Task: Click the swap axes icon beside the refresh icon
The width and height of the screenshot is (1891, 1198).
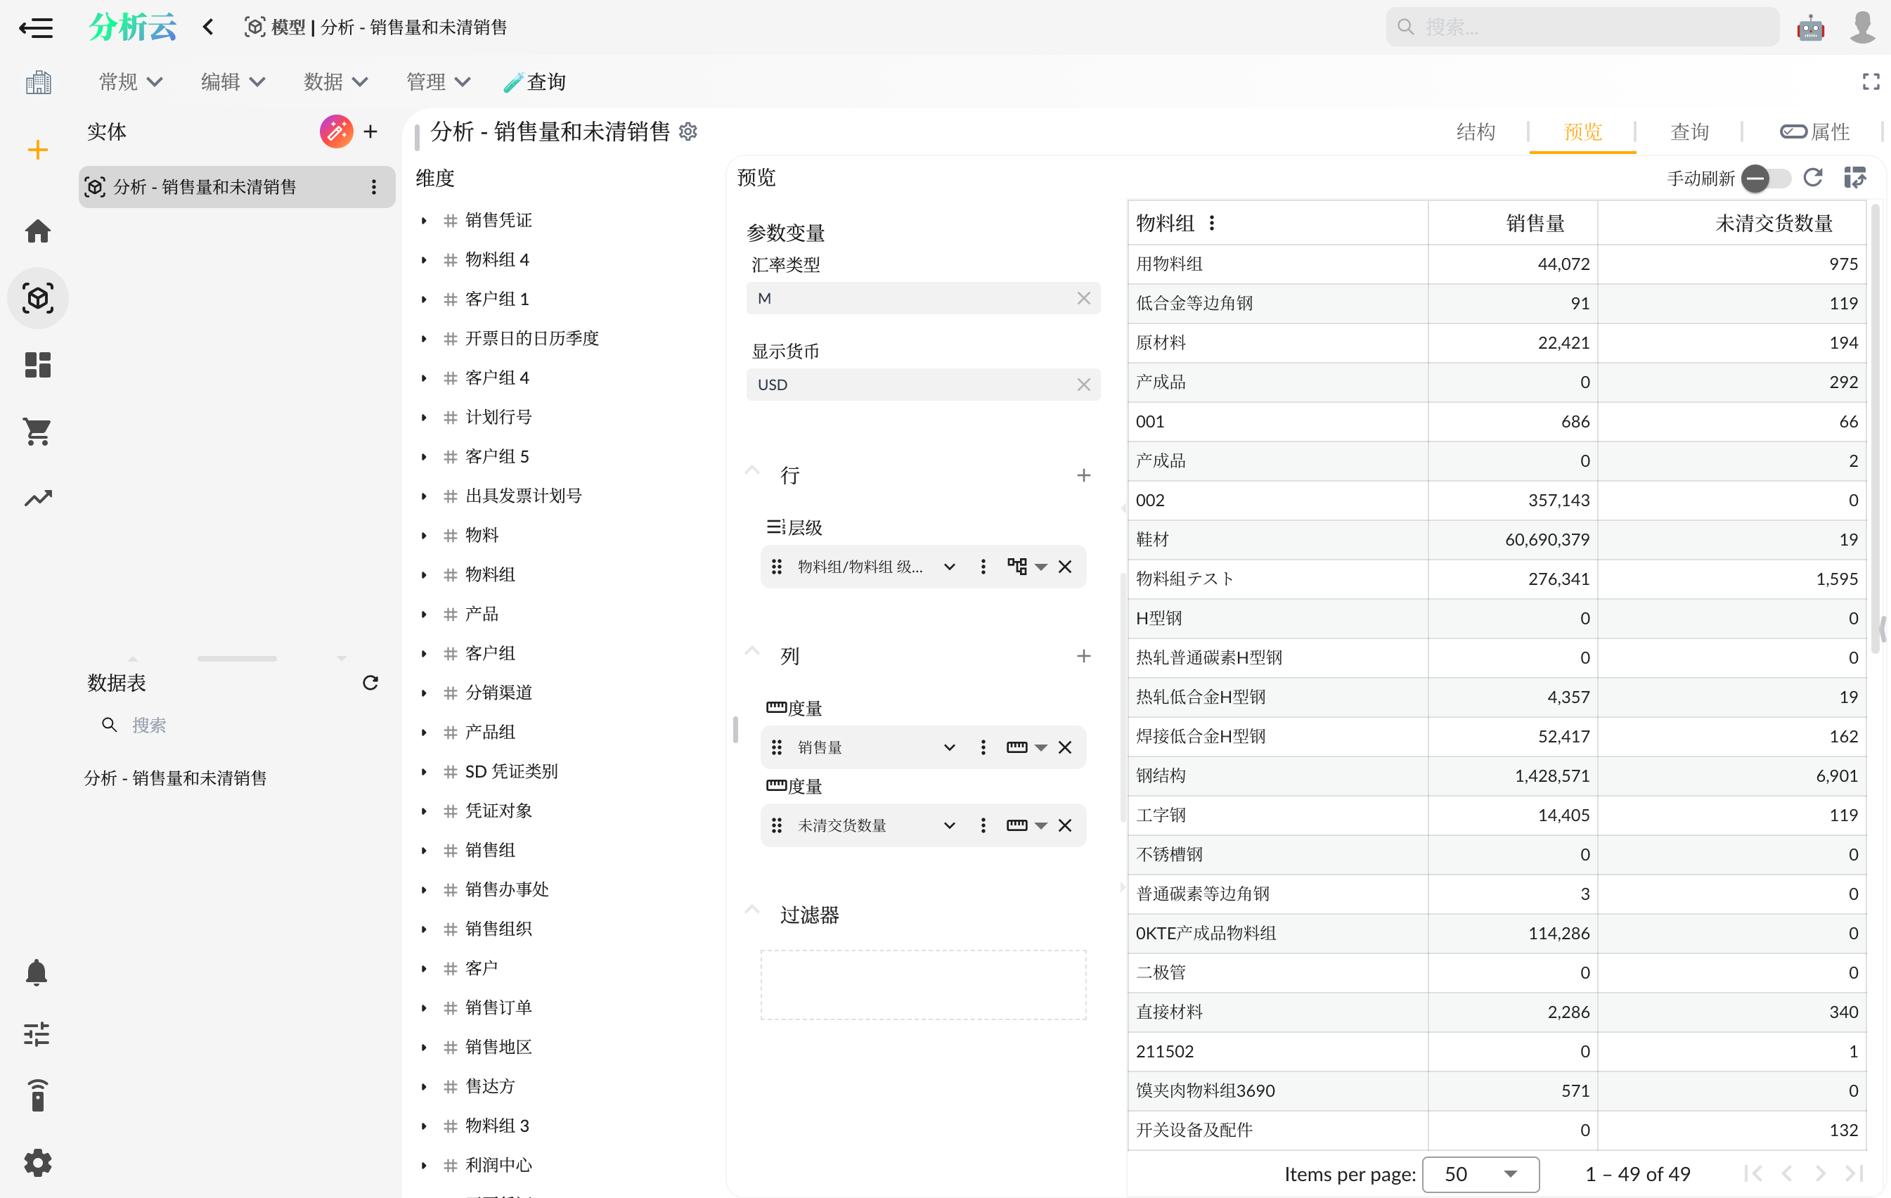Action: coord(1855,179)
